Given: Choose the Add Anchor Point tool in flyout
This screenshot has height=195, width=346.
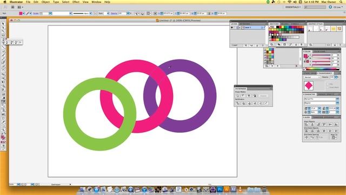Looking at the screenshot, I should pyautogui.click(x=11, y=42).
